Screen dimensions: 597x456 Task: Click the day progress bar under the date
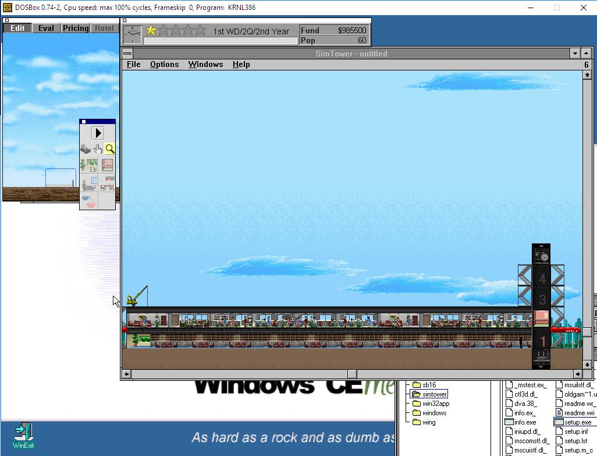(x=220, y=41)
